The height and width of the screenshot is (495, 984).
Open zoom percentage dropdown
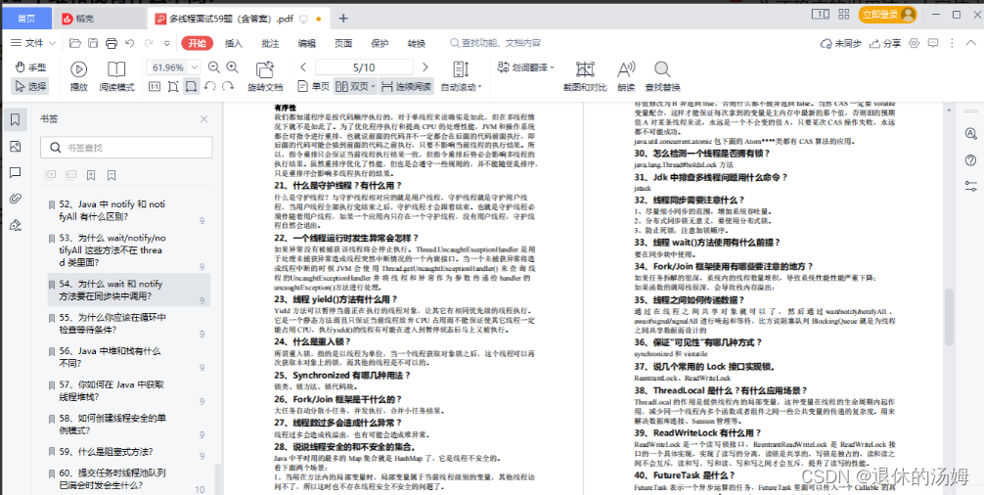click(195, 67)
